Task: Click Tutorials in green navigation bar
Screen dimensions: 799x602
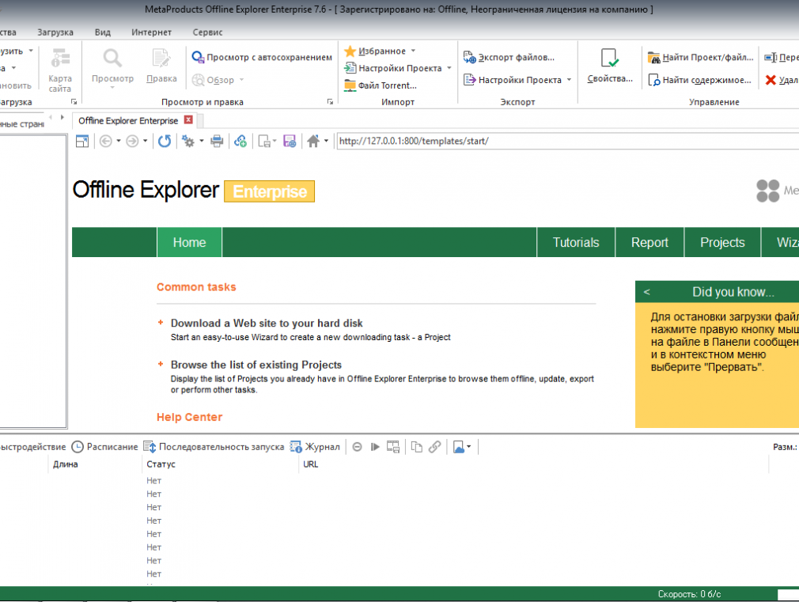Action: point(576,242)
